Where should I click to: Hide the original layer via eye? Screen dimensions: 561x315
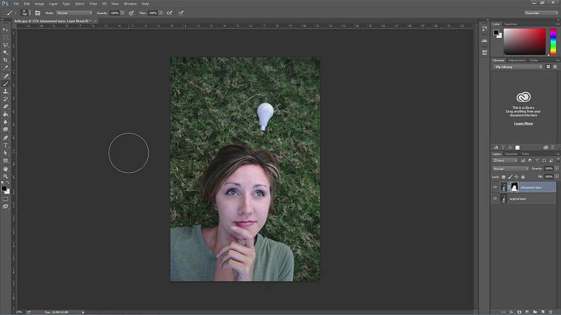click(495, 199)
